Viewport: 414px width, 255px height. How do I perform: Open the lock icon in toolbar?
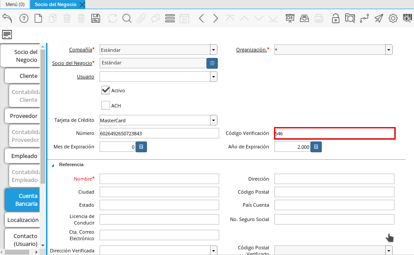(x=335, y=18)
